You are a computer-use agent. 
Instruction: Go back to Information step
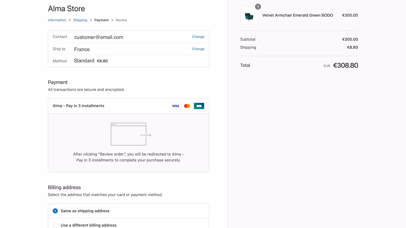(x=57, y=20)
